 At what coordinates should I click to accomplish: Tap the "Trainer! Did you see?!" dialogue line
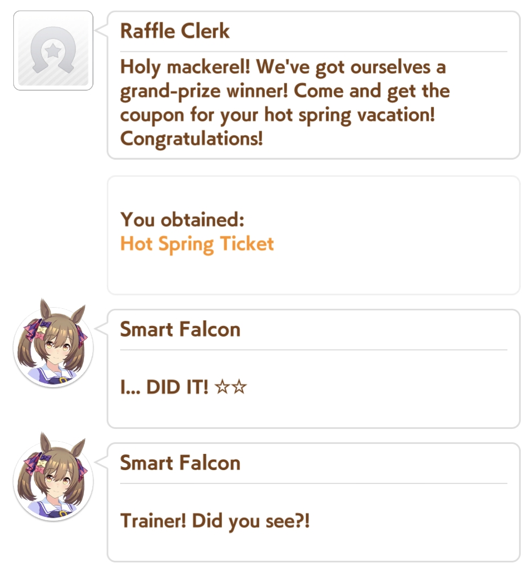point(215,521)
